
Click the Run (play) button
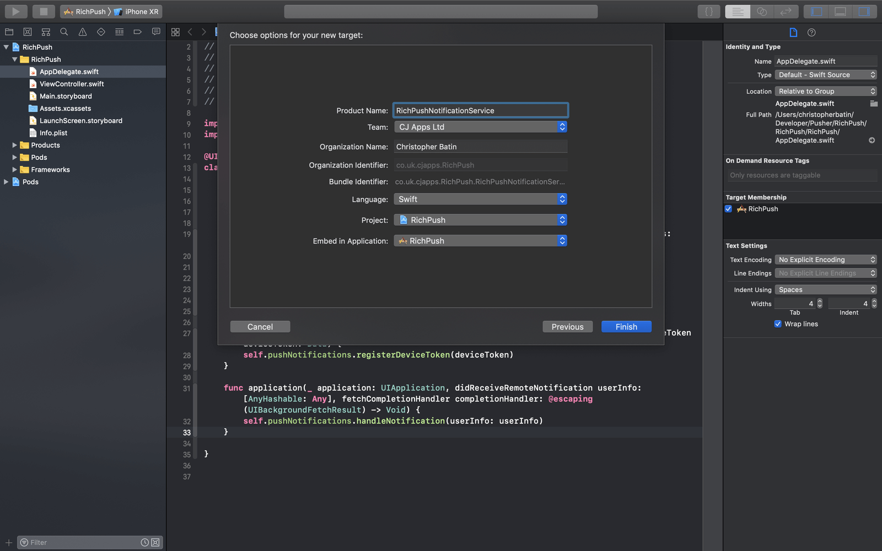tap(16, 11)
